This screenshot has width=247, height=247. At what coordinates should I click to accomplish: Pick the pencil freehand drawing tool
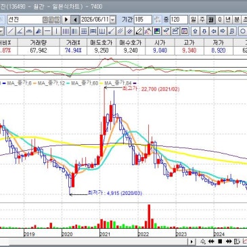(x=139, y=31)
